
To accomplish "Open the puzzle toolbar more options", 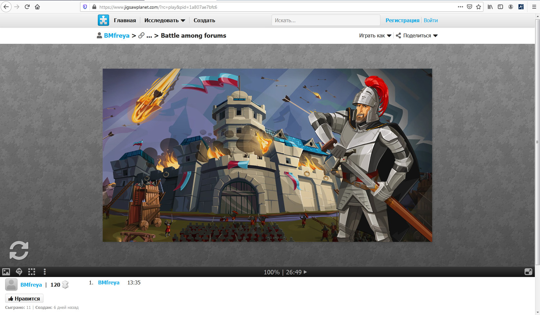I will coord(45,272).
